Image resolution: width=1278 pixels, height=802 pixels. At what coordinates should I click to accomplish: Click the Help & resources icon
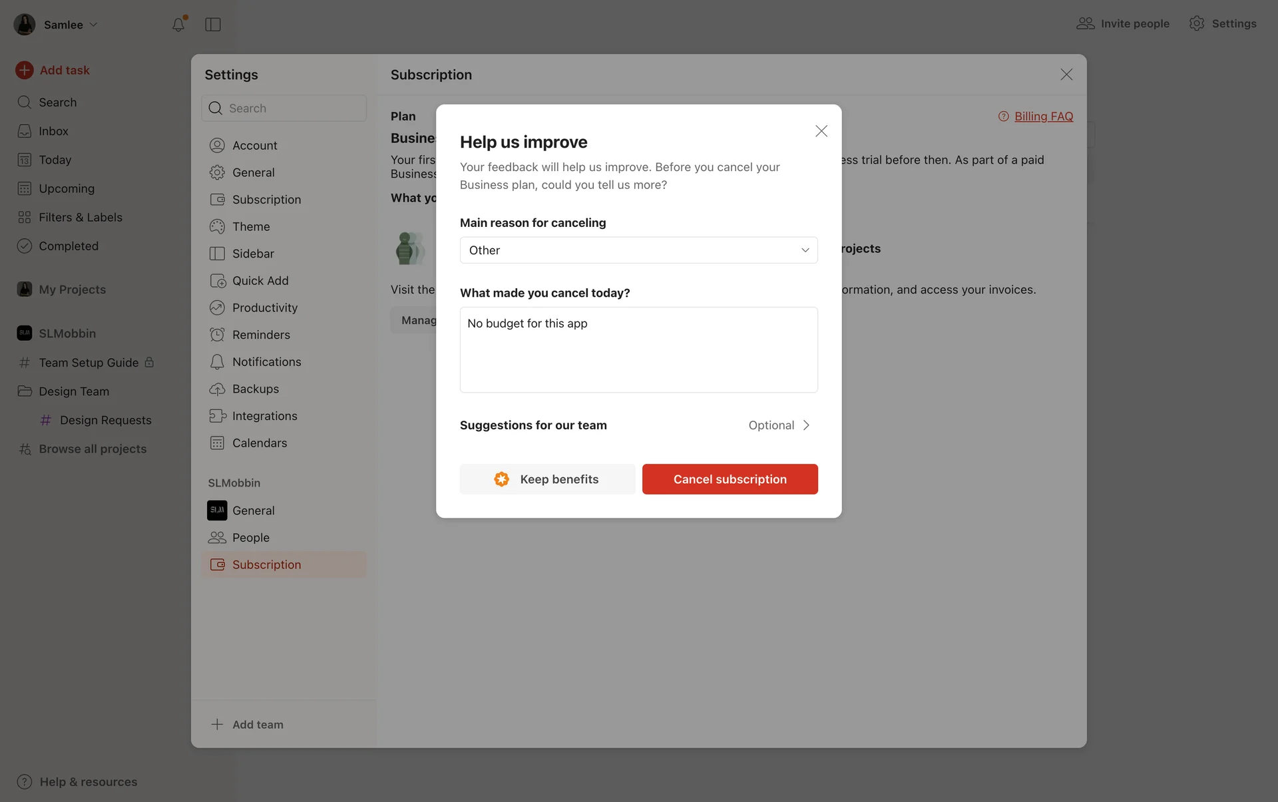tap(25, 781)
